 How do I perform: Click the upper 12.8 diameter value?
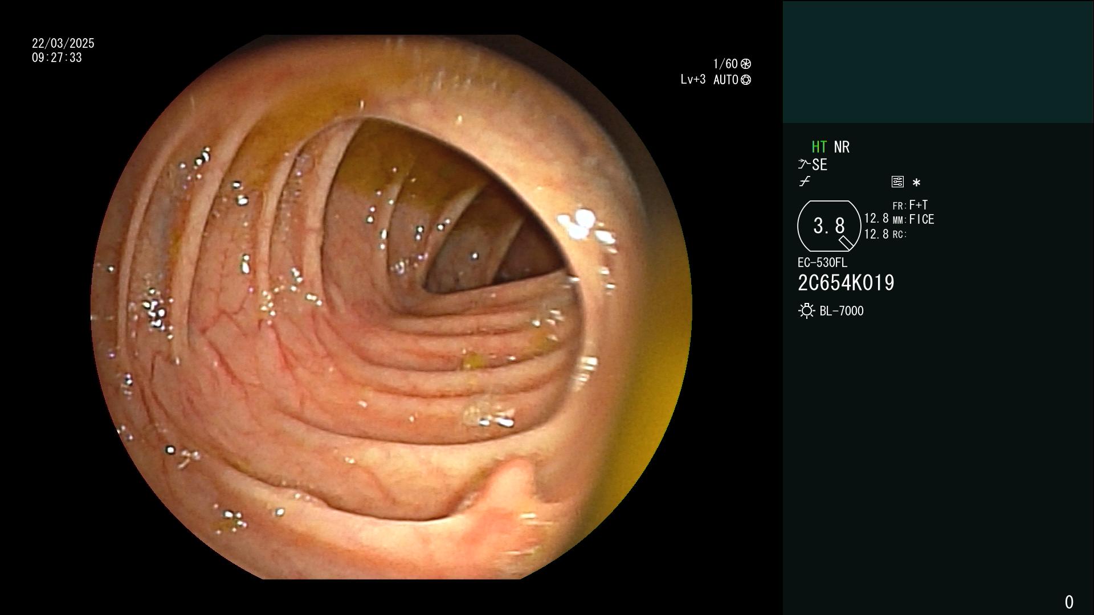876,218
